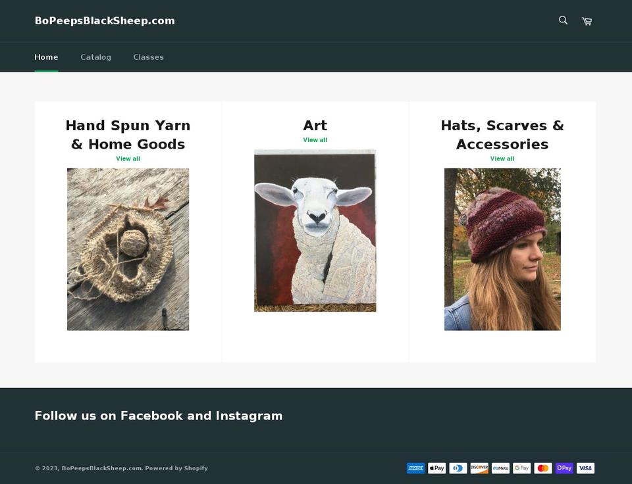Image resolution: width=632 pixels, height=484 pixels.
Task: Open the shopping cart icon
Action: click(587, 21)
